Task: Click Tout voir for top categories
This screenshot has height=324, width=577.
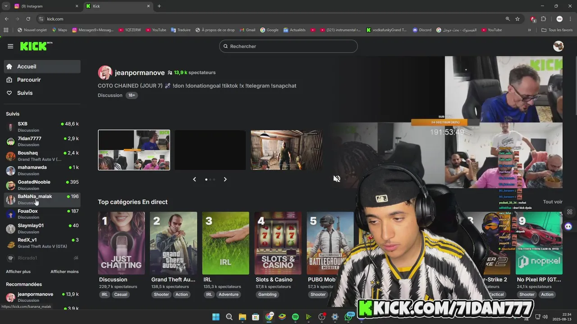Action: (x=553, y=202)
